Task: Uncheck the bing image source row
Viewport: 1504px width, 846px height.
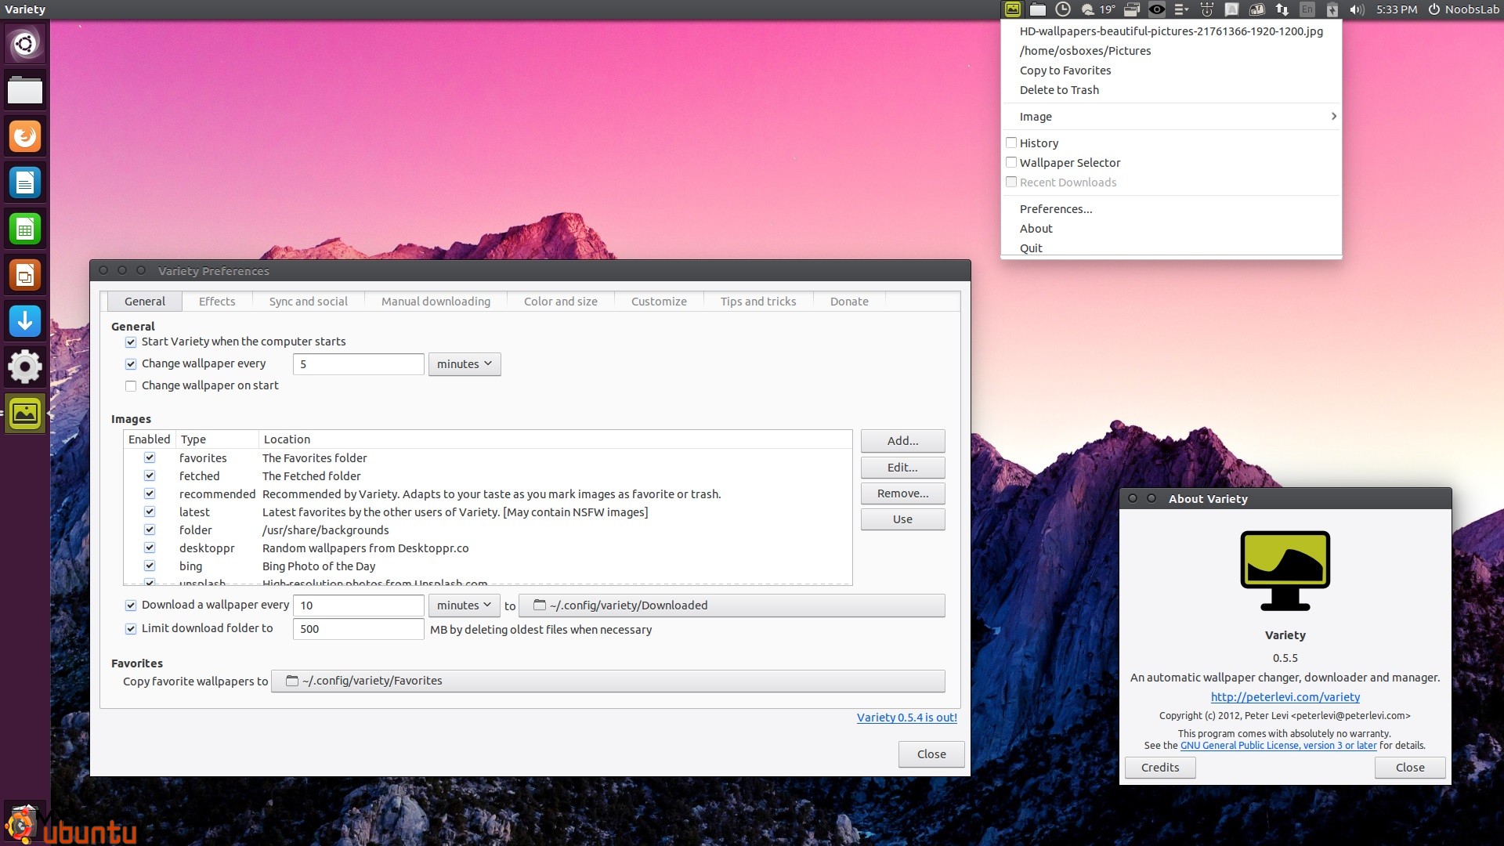Action: [x=150, y=566]
